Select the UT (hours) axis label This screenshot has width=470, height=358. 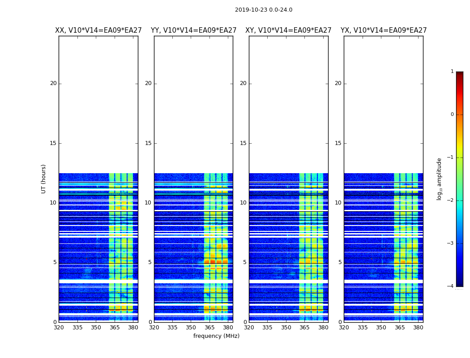pyautogui.click(x=43, y=179)
